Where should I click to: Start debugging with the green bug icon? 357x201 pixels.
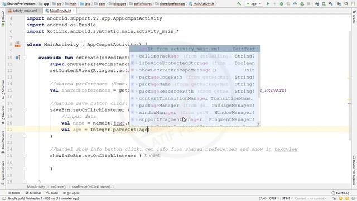(x=281, y=4)
